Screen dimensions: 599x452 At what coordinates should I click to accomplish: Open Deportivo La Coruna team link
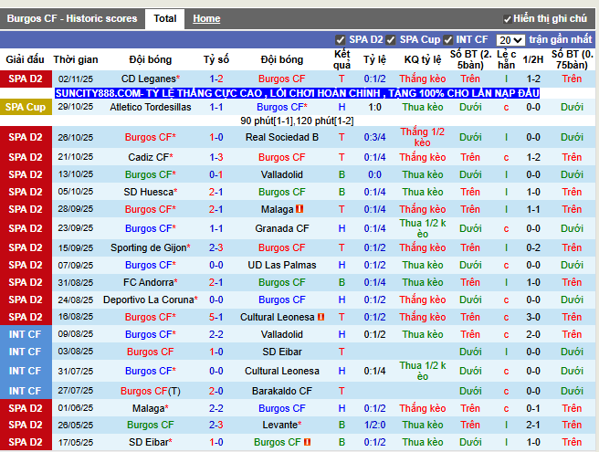coord(150,300)
